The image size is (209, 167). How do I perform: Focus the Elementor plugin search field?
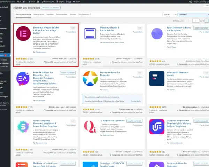(x=193, y=15)
